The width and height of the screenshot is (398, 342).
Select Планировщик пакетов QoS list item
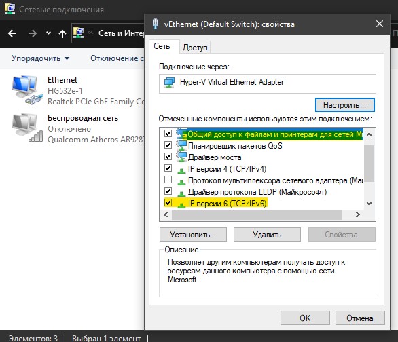click(x=235, y=146)
